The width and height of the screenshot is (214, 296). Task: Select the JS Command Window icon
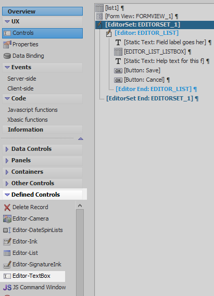pyautogui.click(x=7, y=287)
